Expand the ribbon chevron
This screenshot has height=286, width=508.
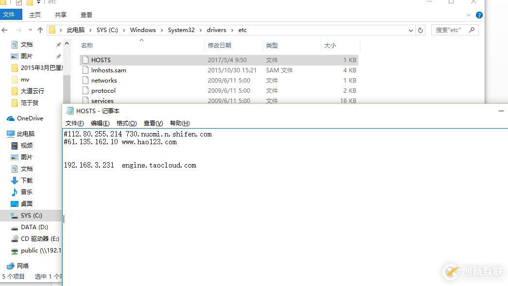click(469, 15)
